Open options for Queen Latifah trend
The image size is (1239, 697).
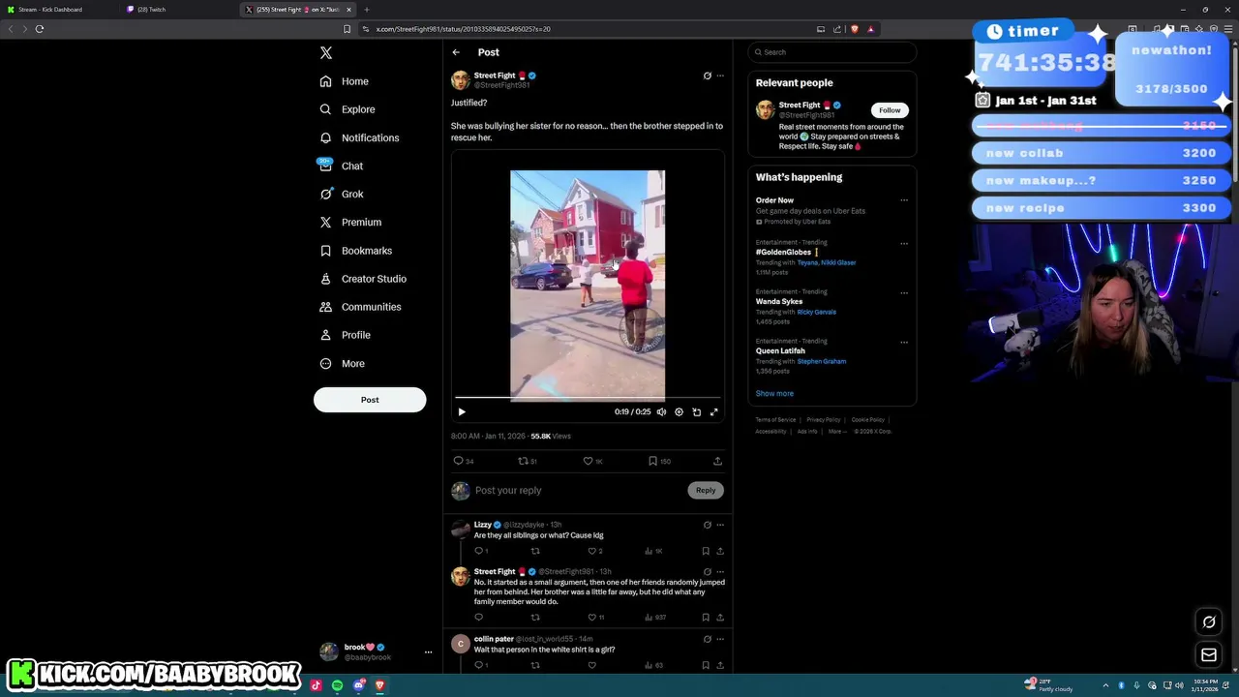(x=904, y=342)
